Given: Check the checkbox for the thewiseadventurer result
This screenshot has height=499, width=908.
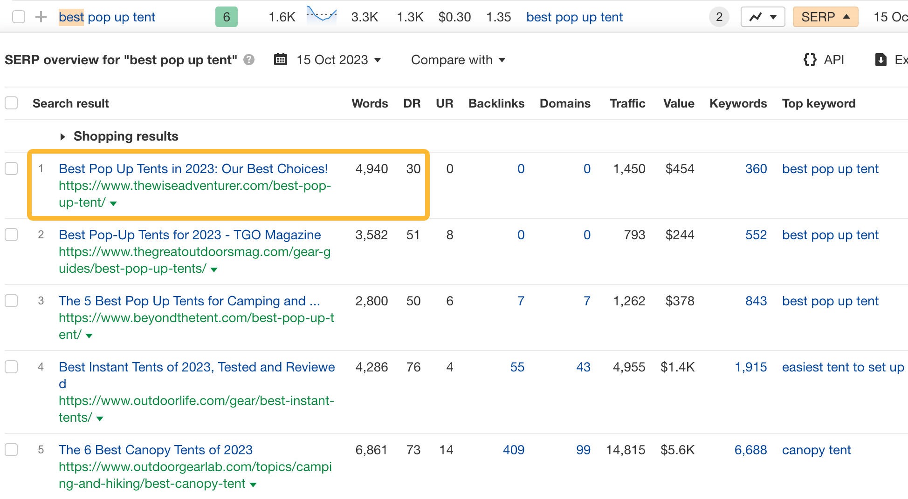Looking at the screenshot, I should point(11,169).
